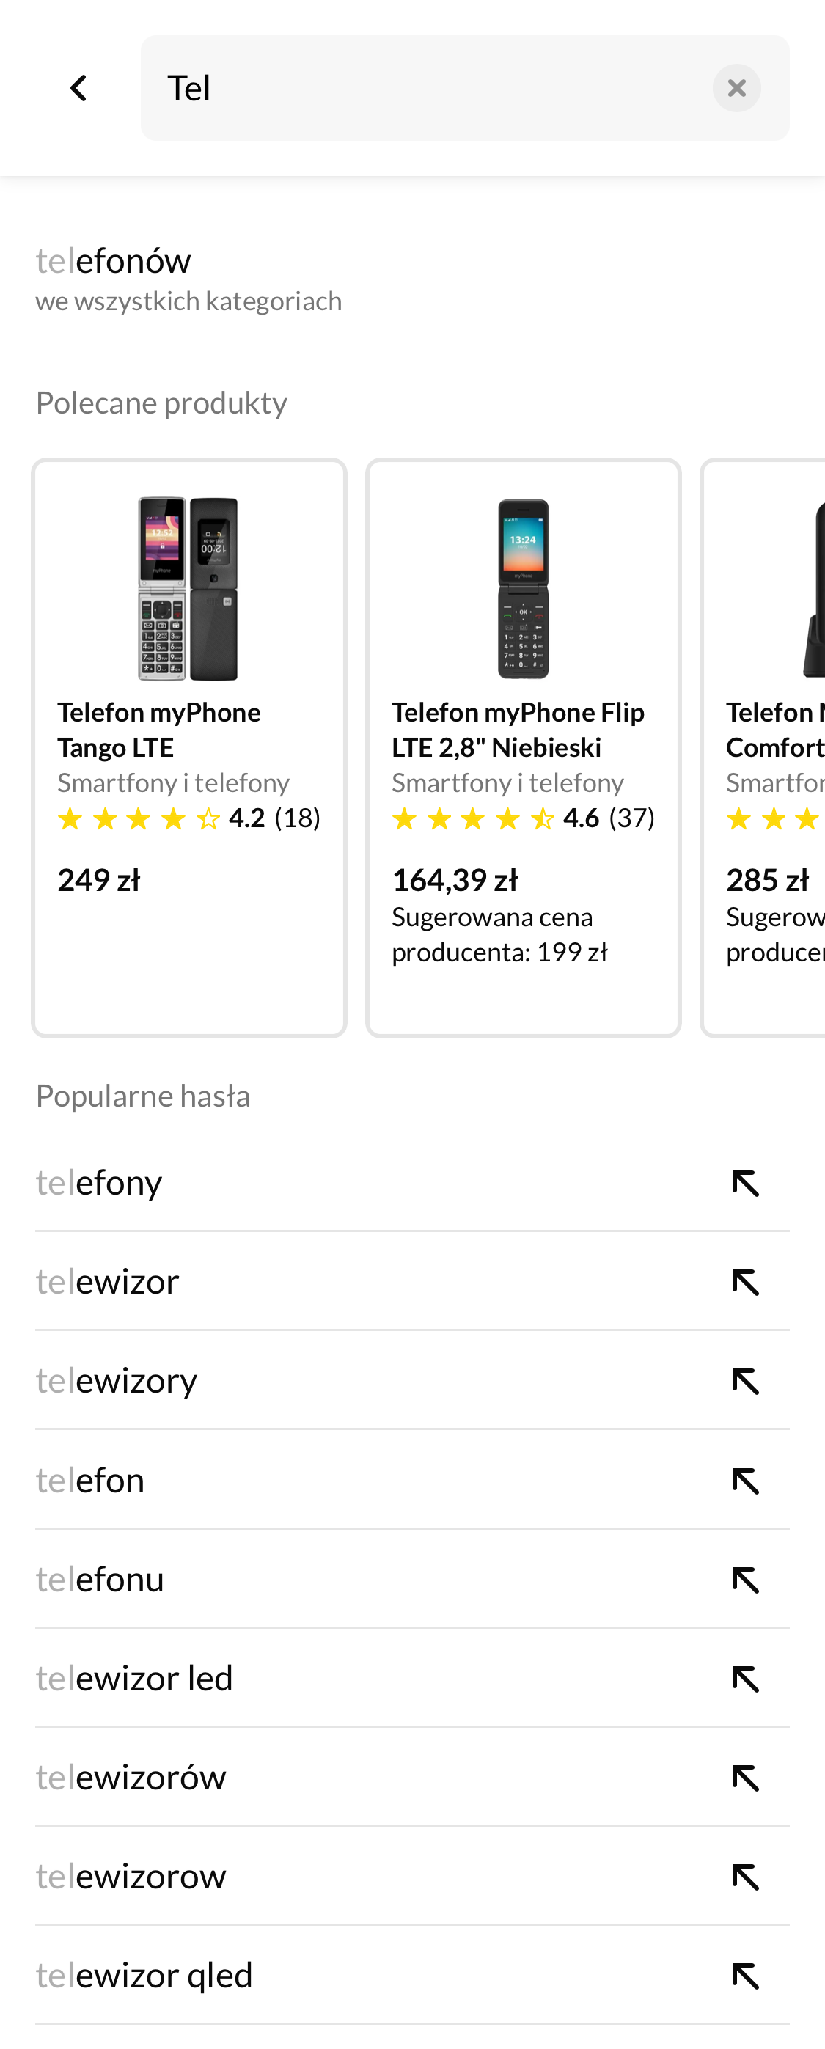Tap inside the search input containing 'Tel'
This screenshot has width=825, height=2049.
(x=397, y=87)
